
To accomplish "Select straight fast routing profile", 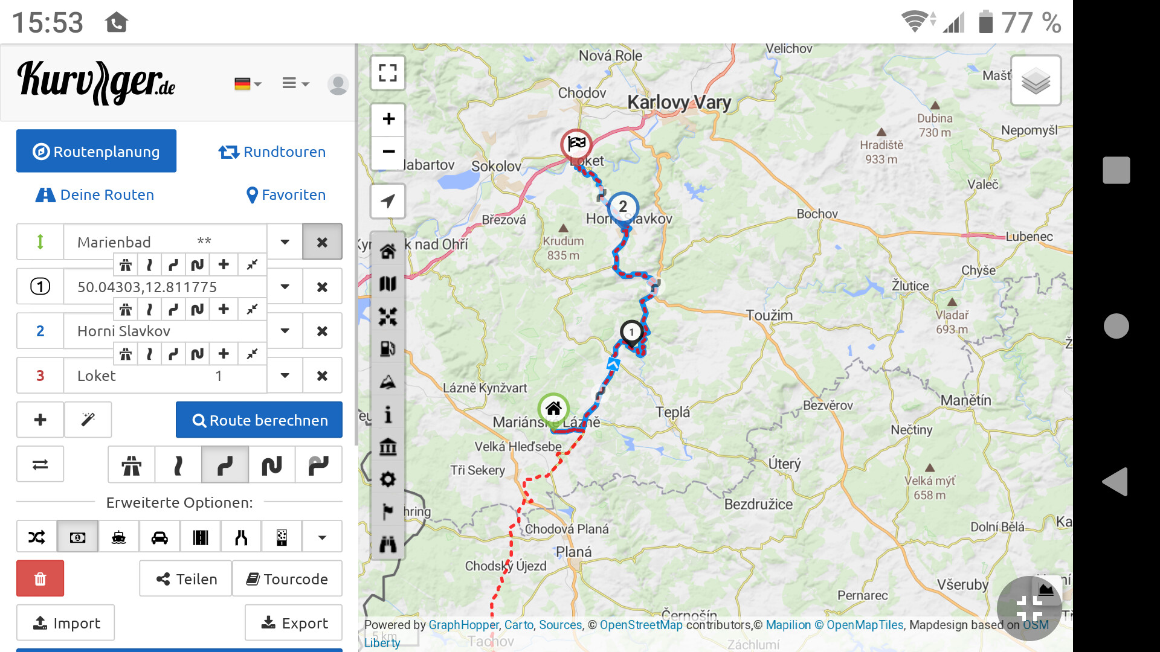I will click(178, 465).
